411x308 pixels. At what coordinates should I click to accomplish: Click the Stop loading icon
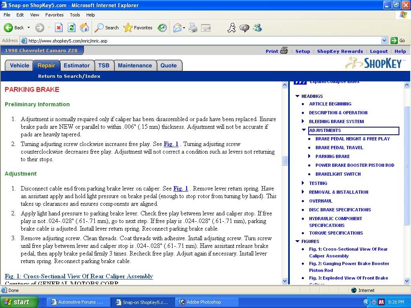tap(59, 28)
